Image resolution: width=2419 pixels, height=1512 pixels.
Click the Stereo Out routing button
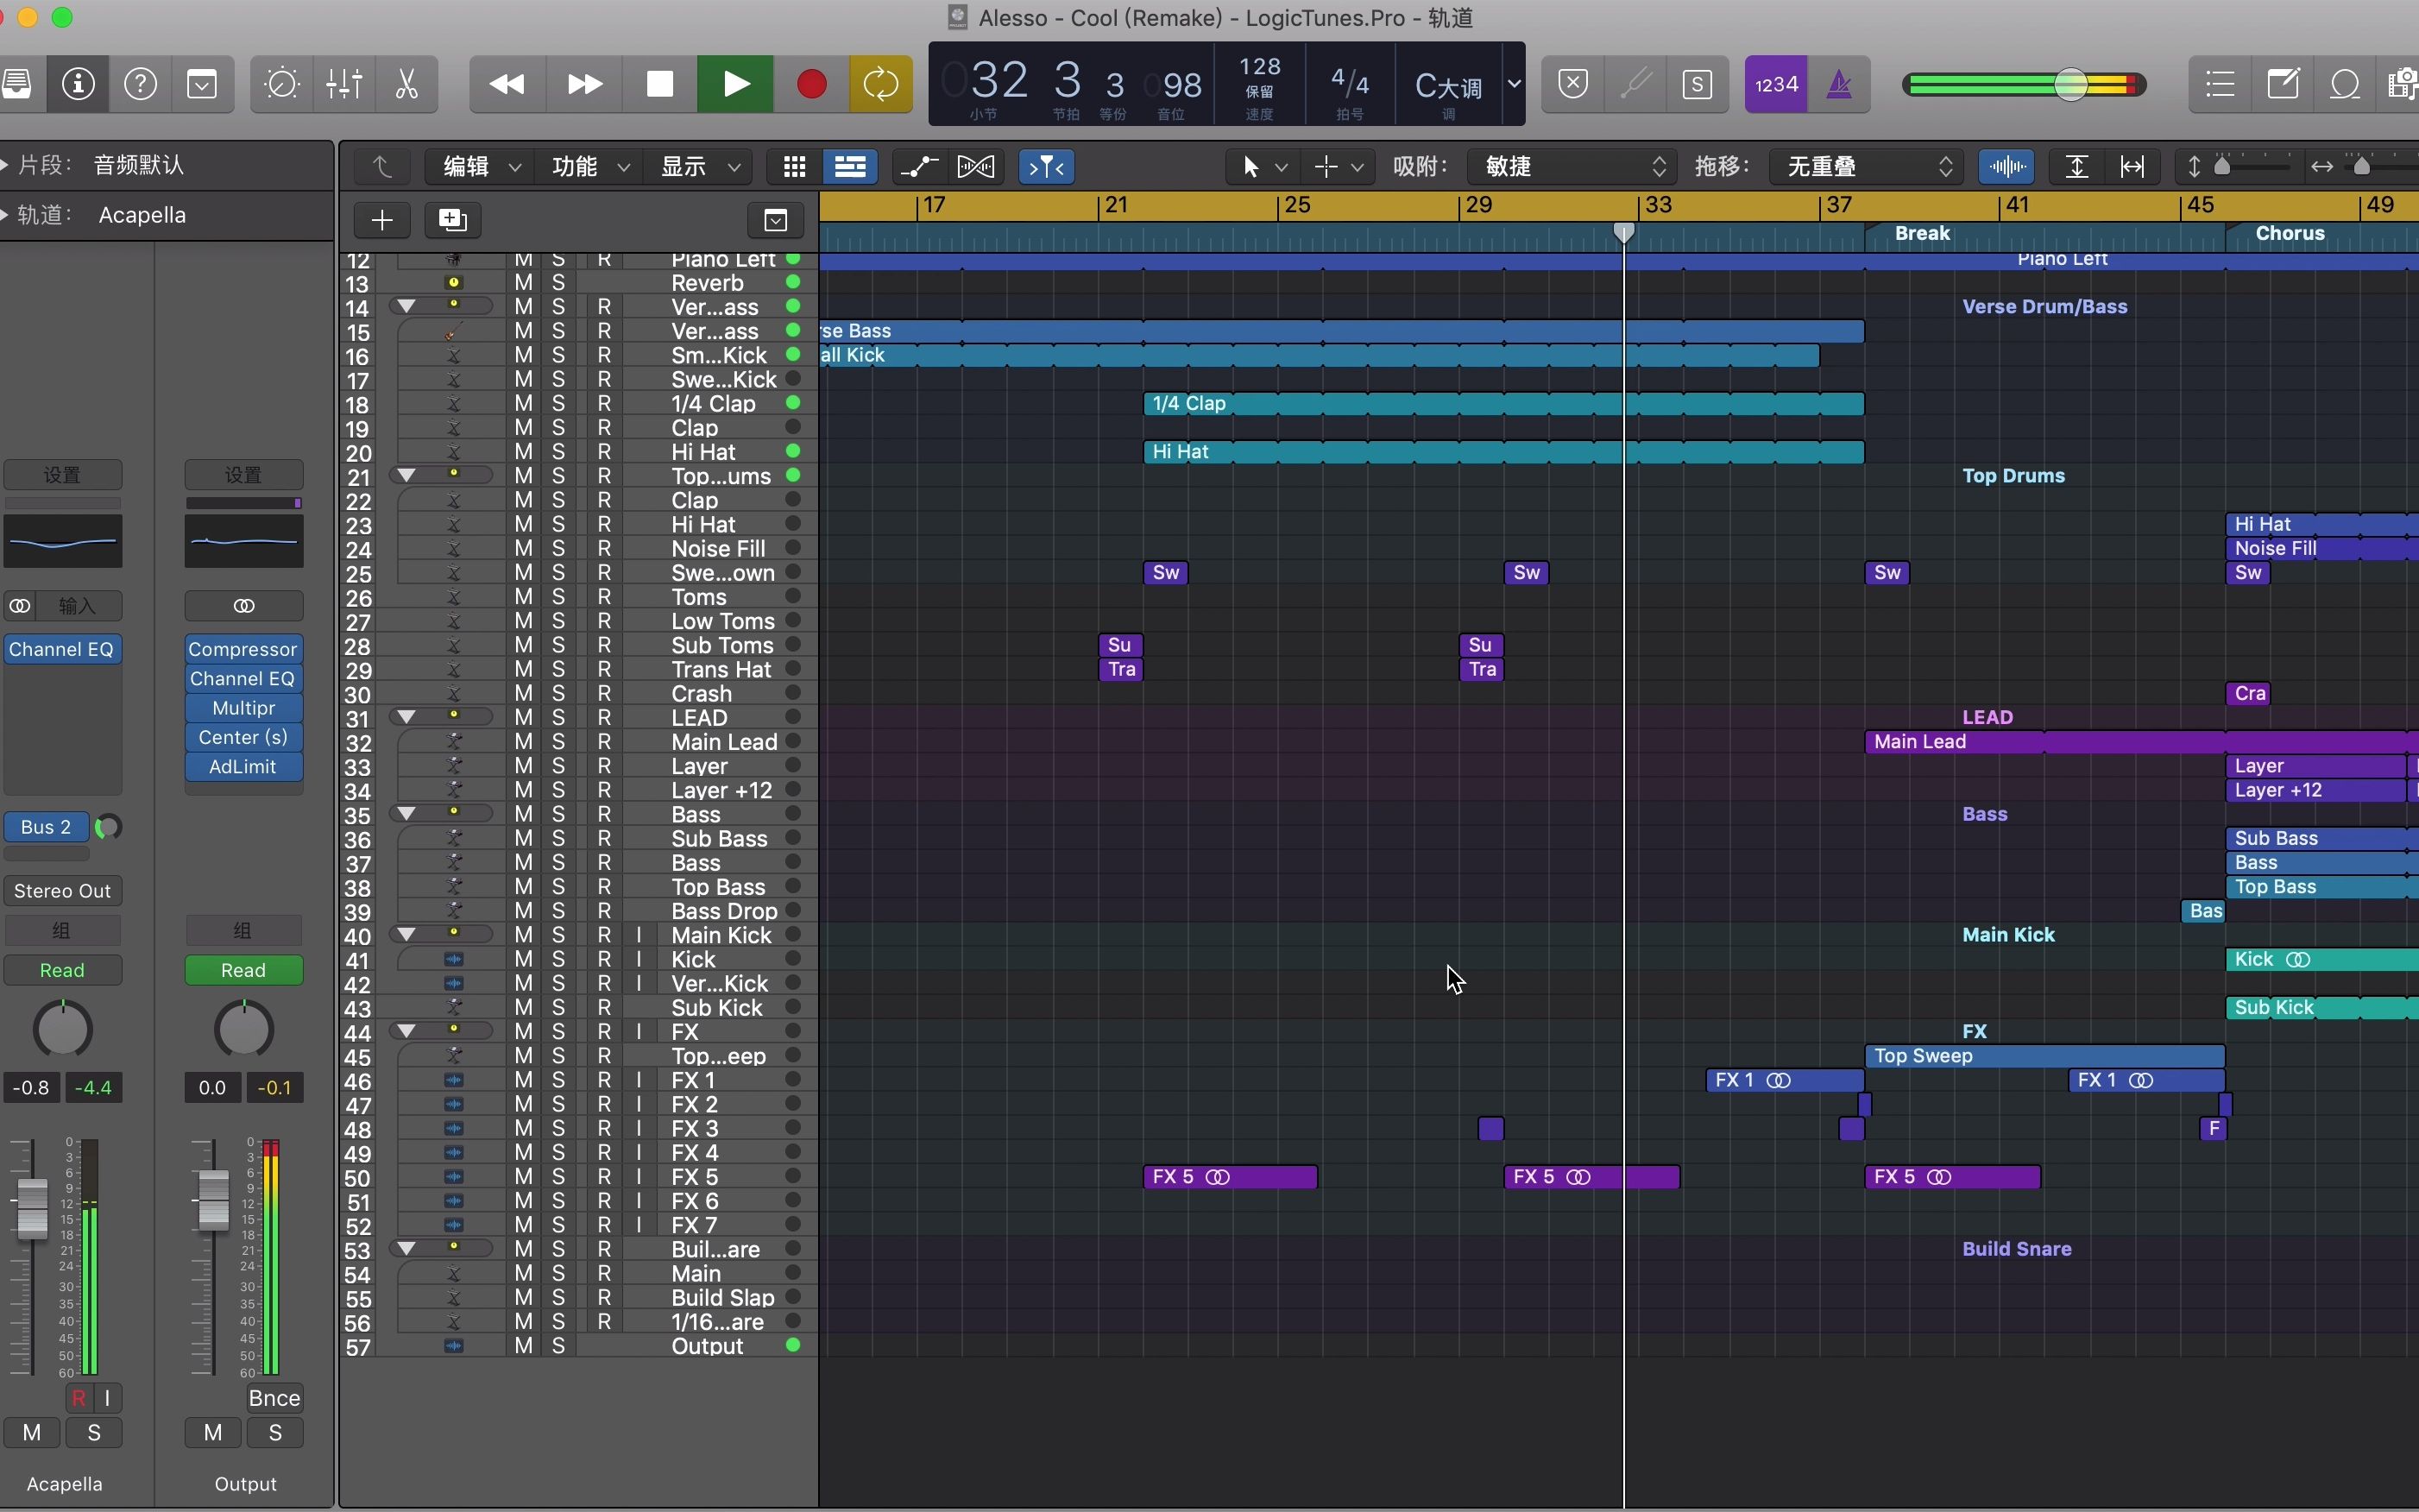click(x=62, y=890)
